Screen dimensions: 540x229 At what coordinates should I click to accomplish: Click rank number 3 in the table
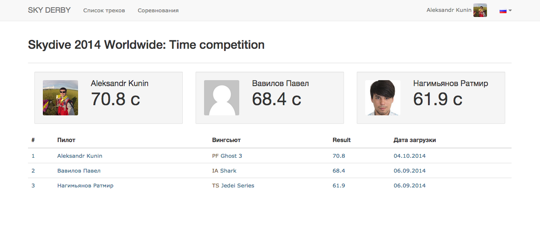tap(33, 185)
